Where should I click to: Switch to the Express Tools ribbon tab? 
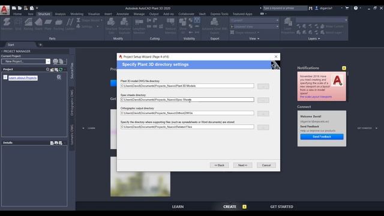(x=219, y=14)
